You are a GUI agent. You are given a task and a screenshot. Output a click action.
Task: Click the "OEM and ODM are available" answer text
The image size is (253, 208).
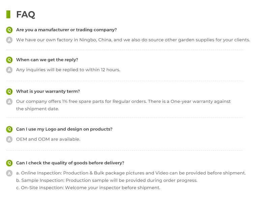click(48, 139)
